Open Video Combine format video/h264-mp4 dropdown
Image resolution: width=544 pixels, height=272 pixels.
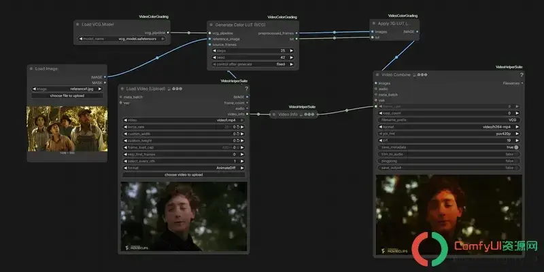pyautogui.click(x=449, y=127)
